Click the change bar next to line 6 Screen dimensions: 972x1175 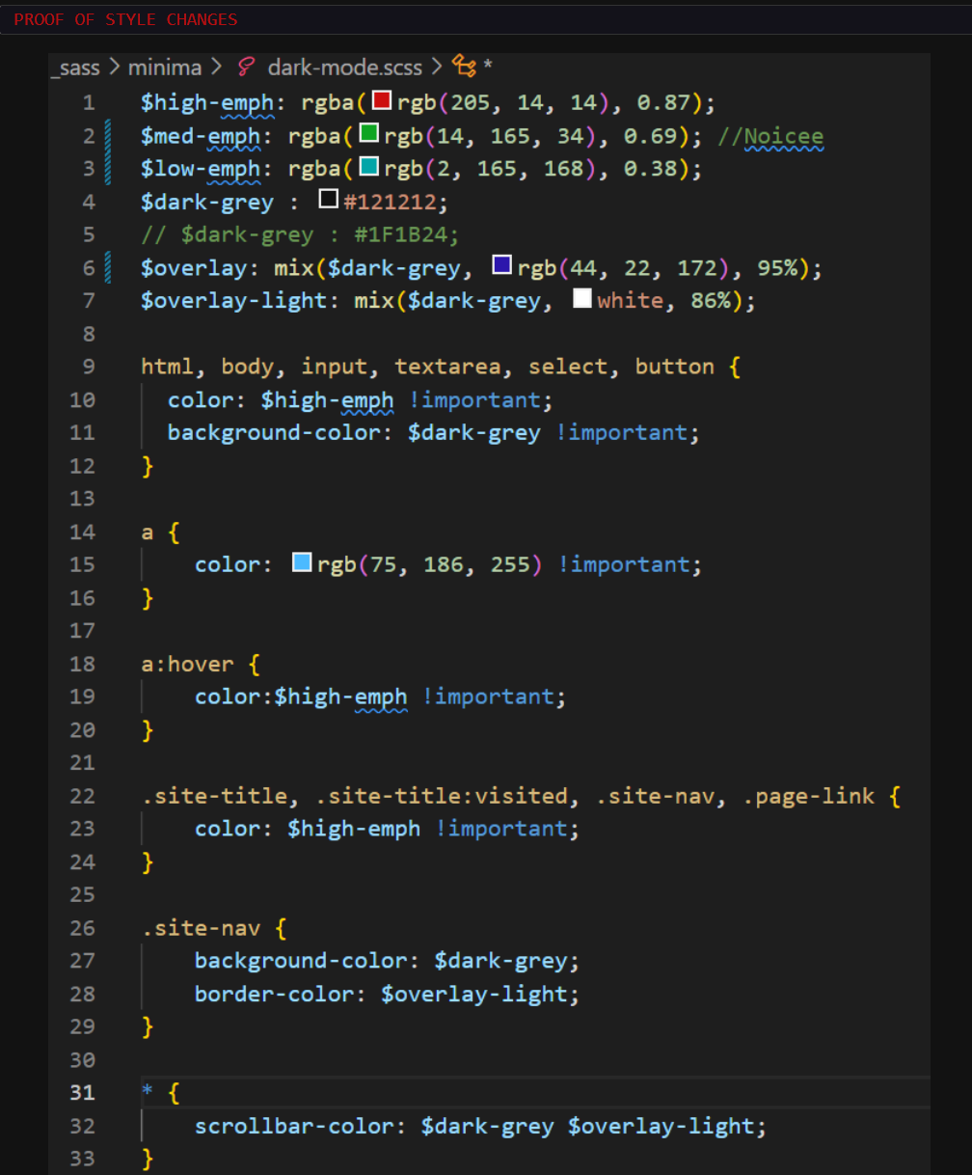click(x=107, y=265)
